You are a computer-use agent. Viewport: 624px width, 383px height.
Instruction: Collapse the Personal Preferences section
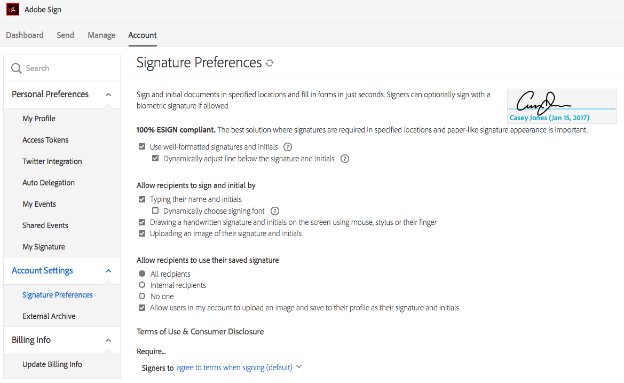(108, 95)
